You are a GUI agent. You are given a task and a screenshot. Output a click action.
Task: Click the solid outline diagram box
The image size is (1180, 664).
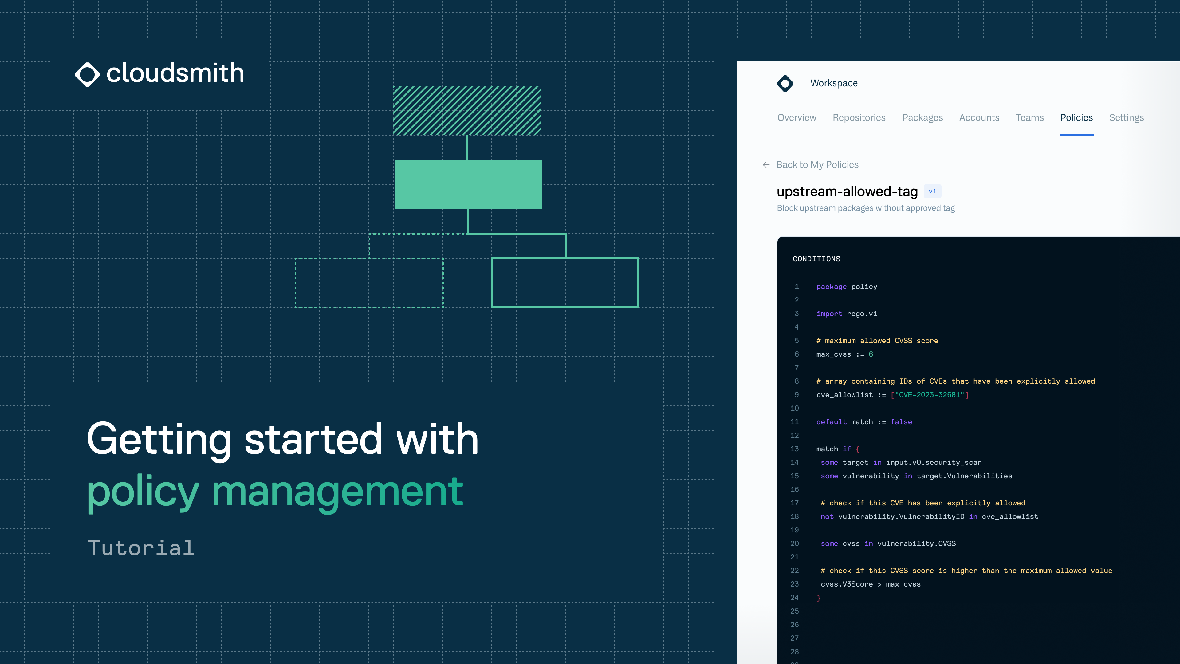[x=564, y=283]
